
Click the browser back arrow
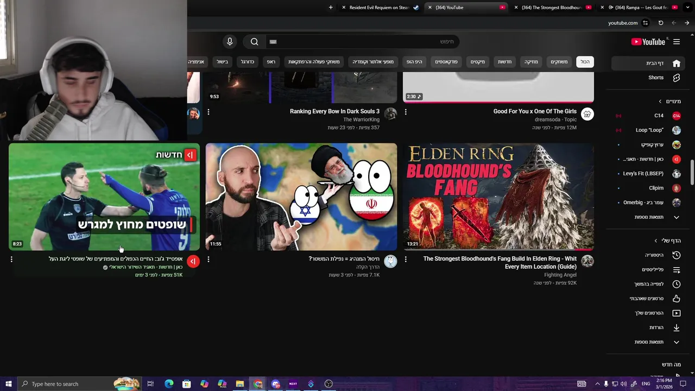pos(674,23)
